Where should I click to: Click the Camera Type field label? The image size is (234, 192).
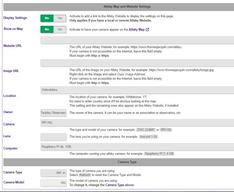pyautogui.click(x=13, y=172)
